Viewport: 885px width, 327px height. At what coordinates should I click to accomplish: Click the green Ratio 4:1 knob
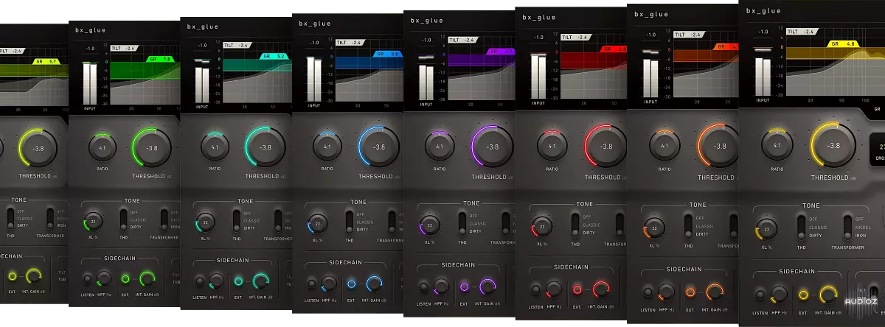coord(102,147)
